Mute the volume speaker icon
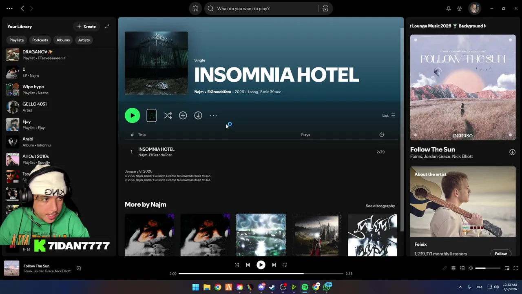 (x=471, y=268)
